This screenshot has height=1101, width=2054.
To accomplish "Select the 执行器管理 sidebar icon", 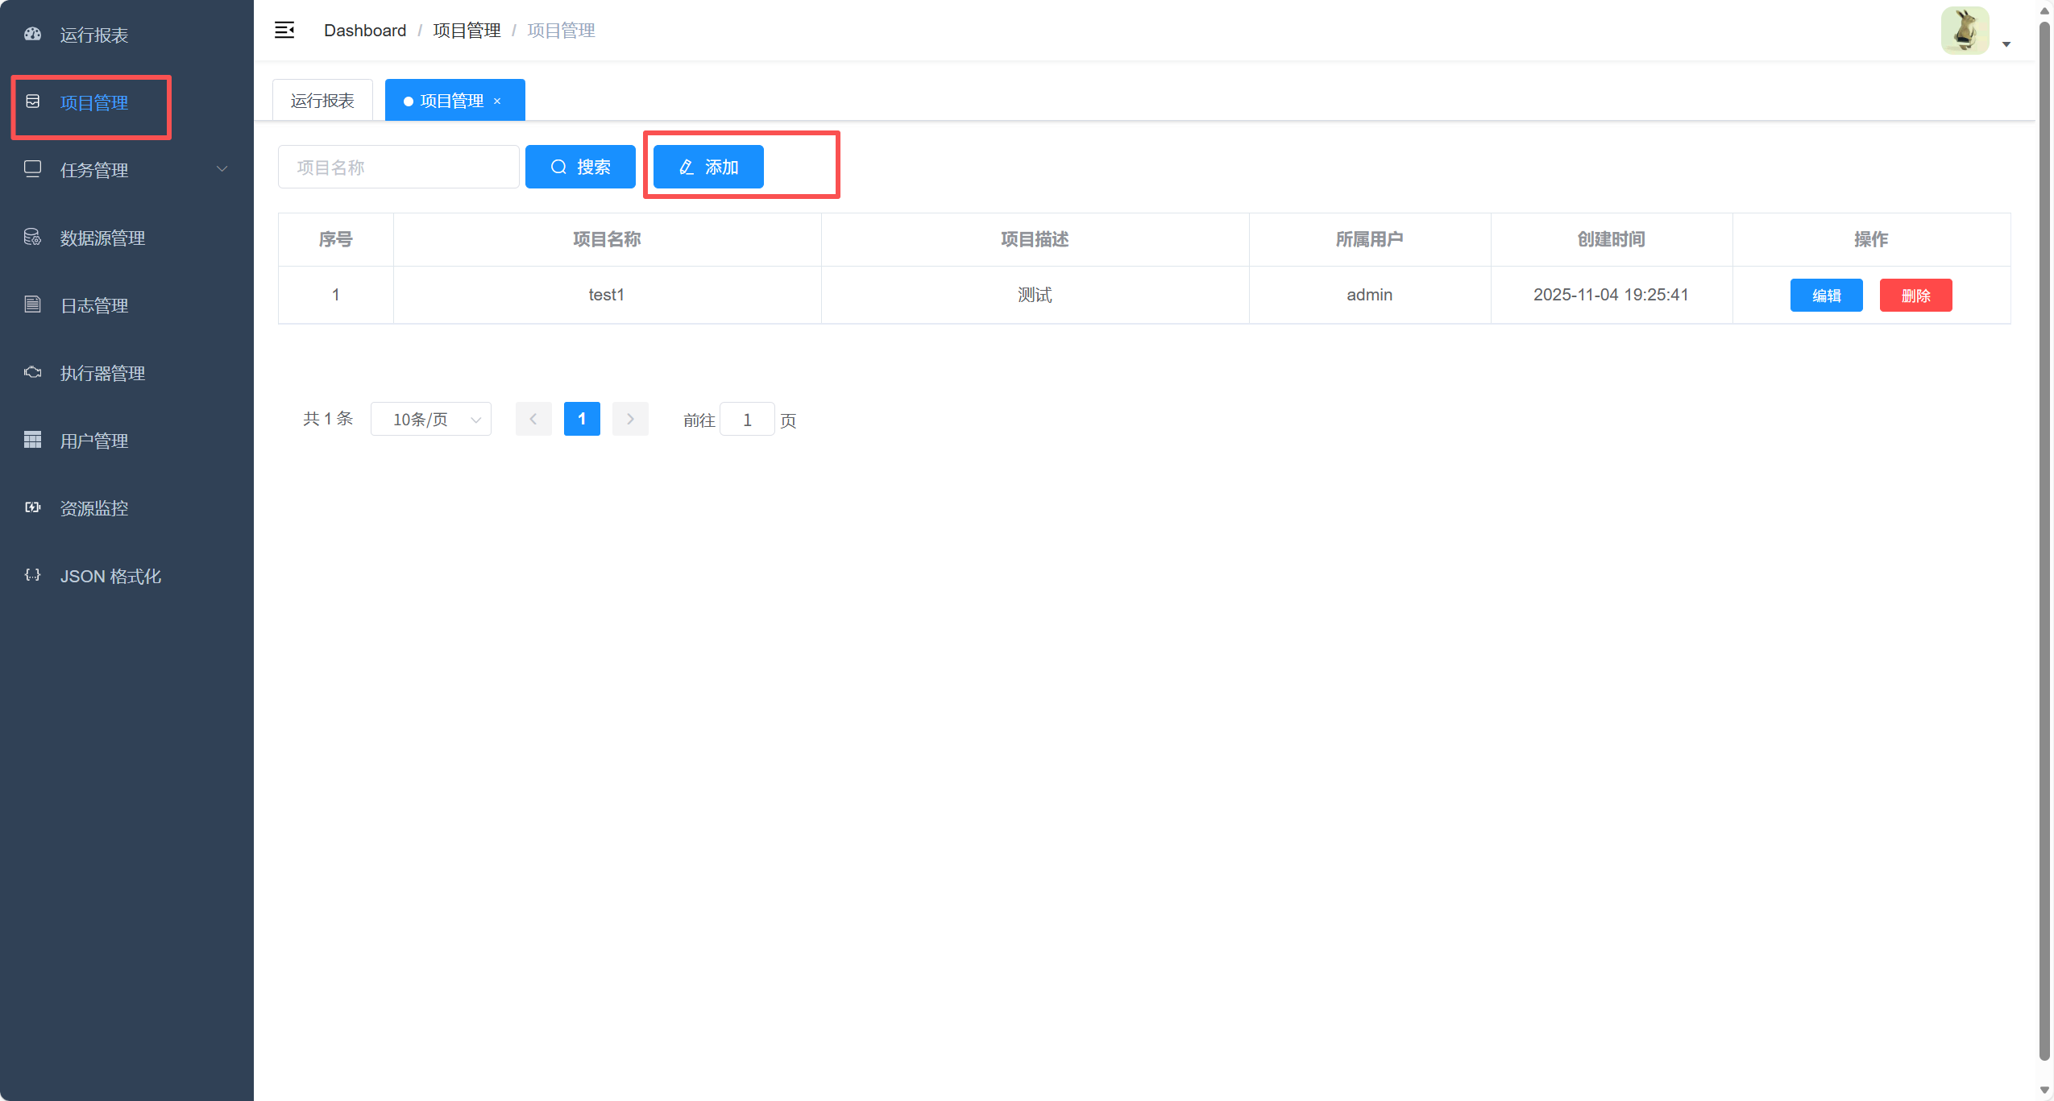I will coord(102,372).
